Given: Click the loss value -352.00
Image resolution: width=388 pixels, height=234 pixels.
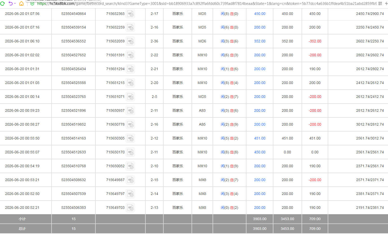Looking at the screenshot, I should point(315,41).
